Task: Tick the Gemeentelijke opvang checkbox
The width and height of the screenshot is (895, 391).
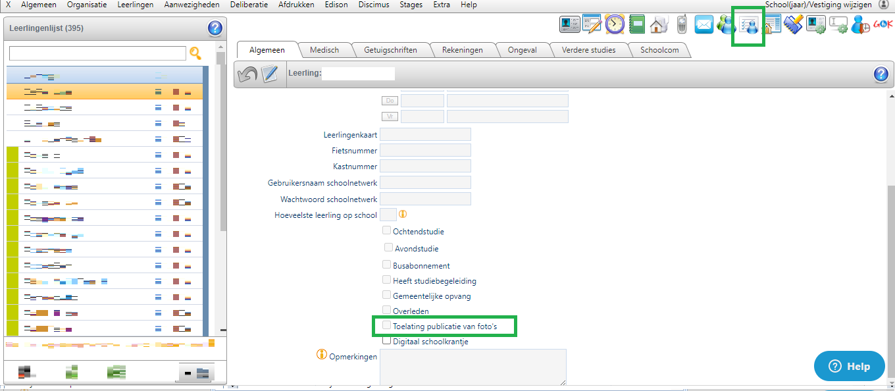Action: pos(387,295)
